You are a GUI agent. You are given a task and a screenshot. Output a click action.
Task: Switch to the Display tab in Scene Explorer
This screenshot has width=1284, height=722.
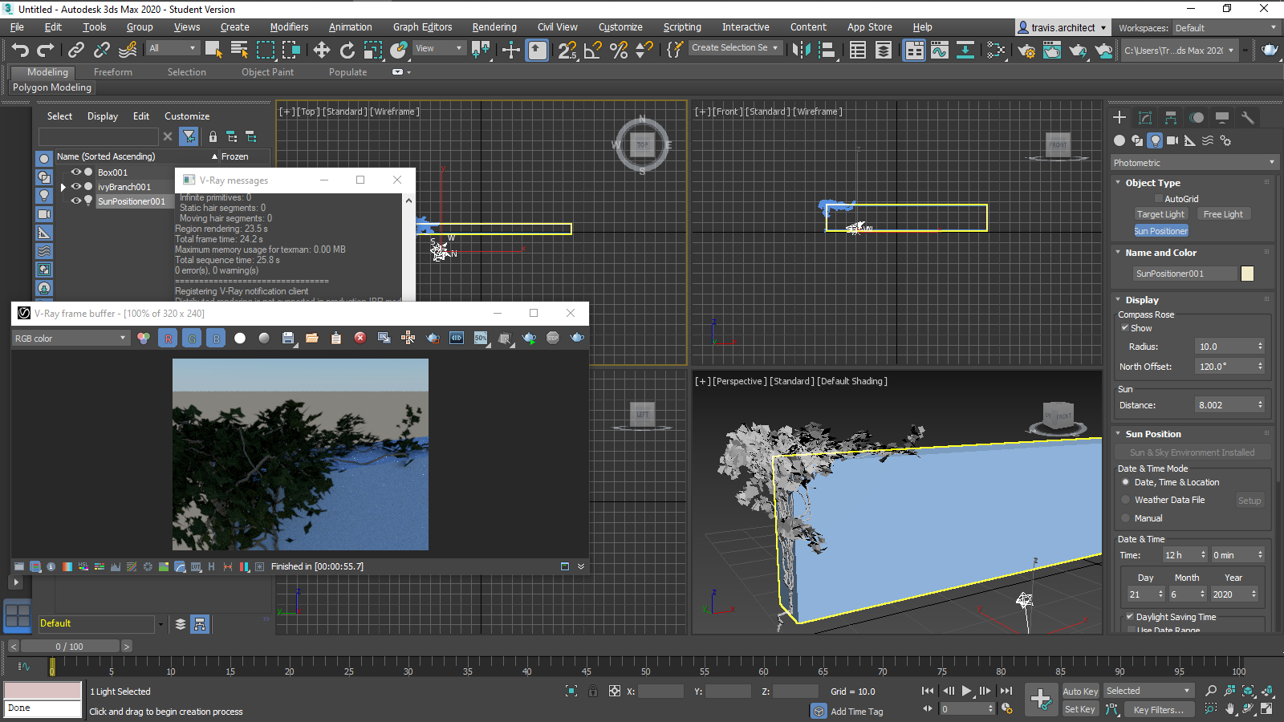click(x=102, y=116)
